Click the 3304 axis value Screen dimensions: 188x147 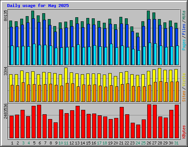6,71
